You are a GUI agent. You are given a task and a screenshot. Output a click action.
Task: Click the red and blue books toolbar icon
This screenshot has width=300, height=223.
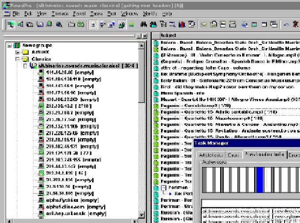(x=182, y=25)
